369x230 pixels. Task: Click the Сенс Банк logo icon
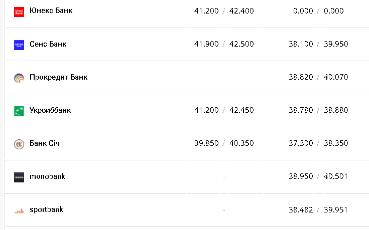(x=19, y=45)
